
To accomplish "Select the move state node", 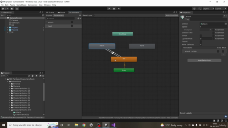I will point(142,46).
